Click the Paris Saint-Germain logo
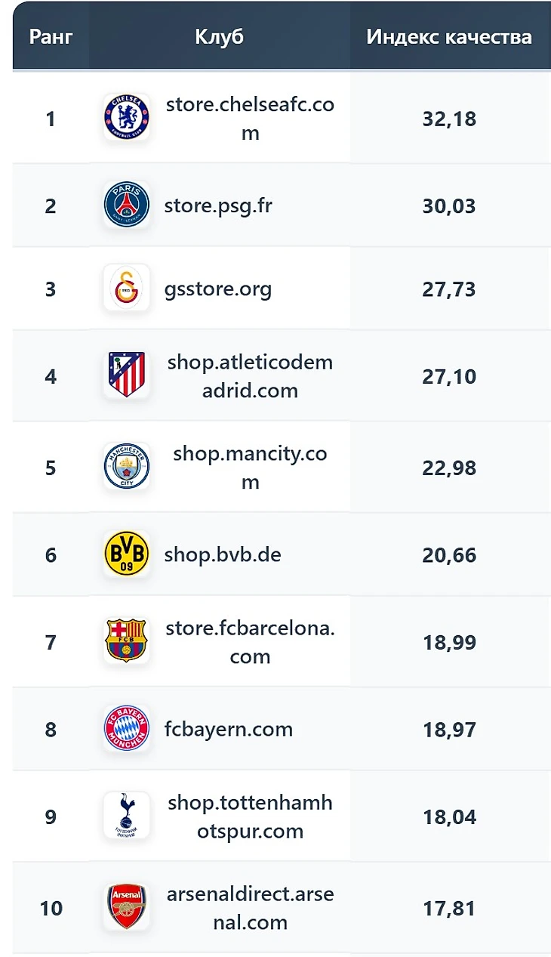 tap(127, 205)
